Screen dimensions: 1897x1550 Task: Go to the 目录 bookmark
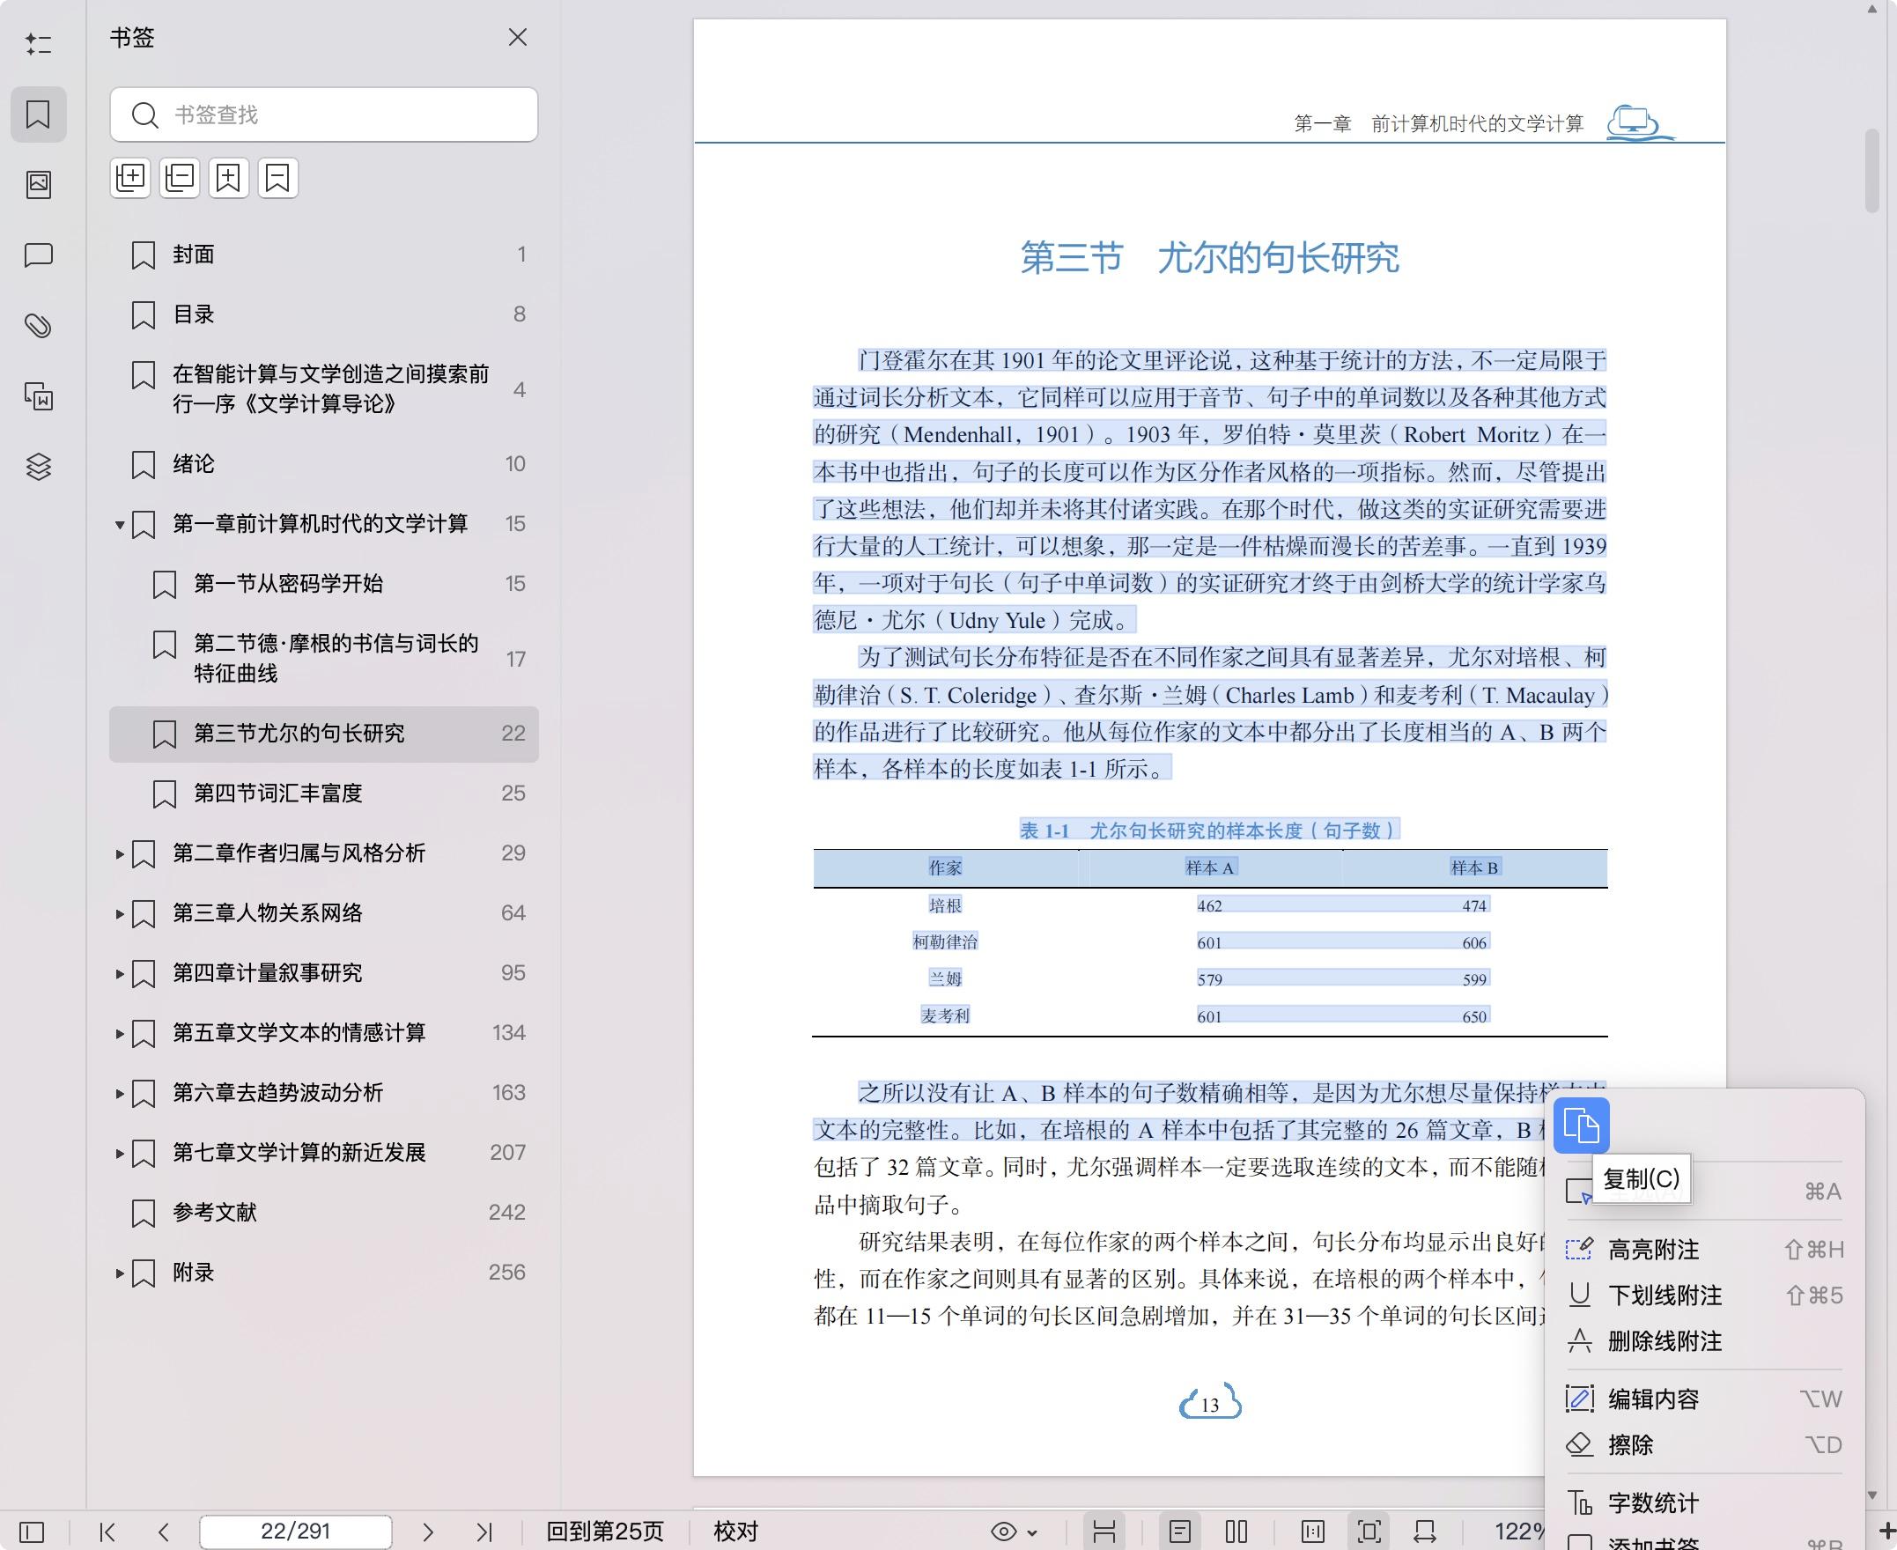(x=324, y=314)
